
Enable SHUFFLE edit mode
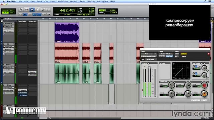click(x=5, y=10)
